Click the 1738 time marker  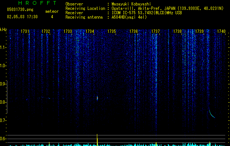[177, 31]
